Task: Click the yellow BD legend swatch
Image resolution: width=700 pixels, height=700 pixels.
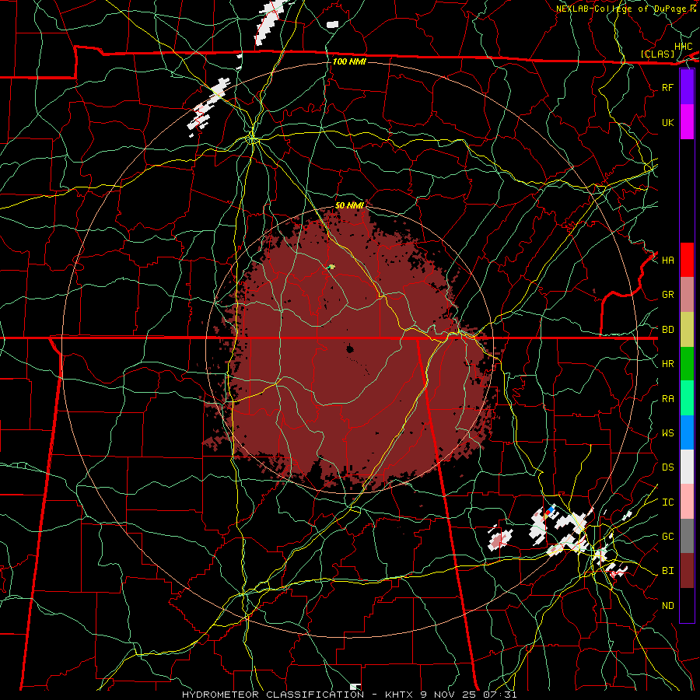Action: [687, 330]
